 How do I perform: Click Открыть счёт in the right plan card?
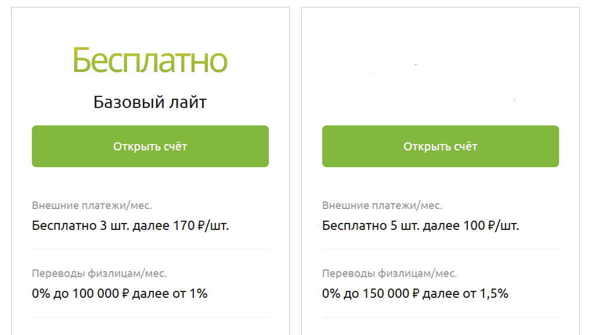440,146
